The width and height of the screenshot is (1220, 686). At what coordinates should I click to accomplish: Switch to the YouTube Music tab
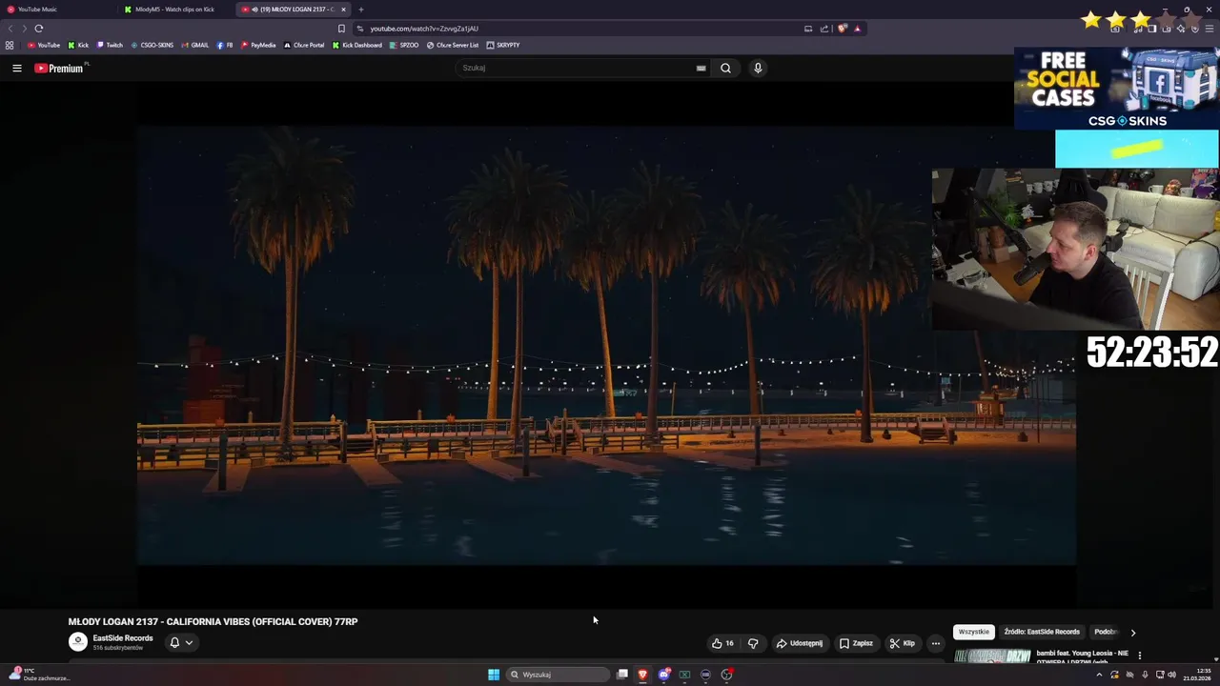57,10
